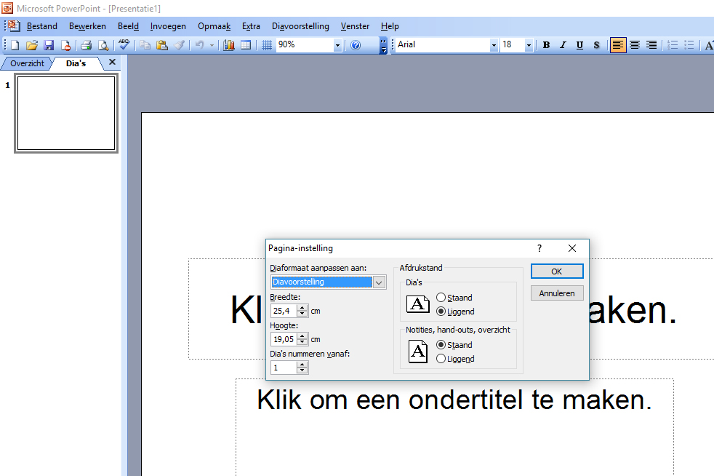The image size is (714, 476).
Task: Switch to the Overzicht tab
Action: [x=28, y=63]
